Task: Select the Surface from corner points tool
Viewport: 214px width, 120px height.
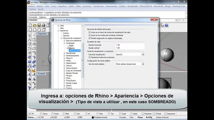Action: pyautogui.click(x=29, y=57)
